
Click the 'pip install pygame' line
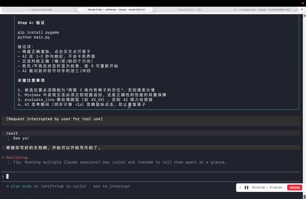tap(38, 33)
